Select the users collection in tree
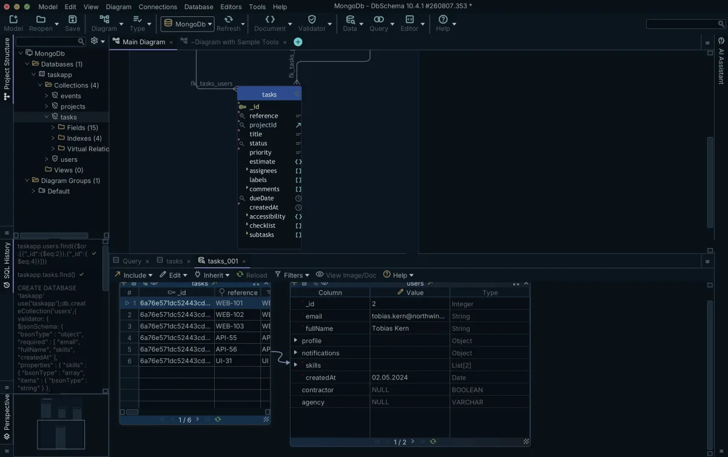This screenshot has height=457, width=728. tap(69, 159)
